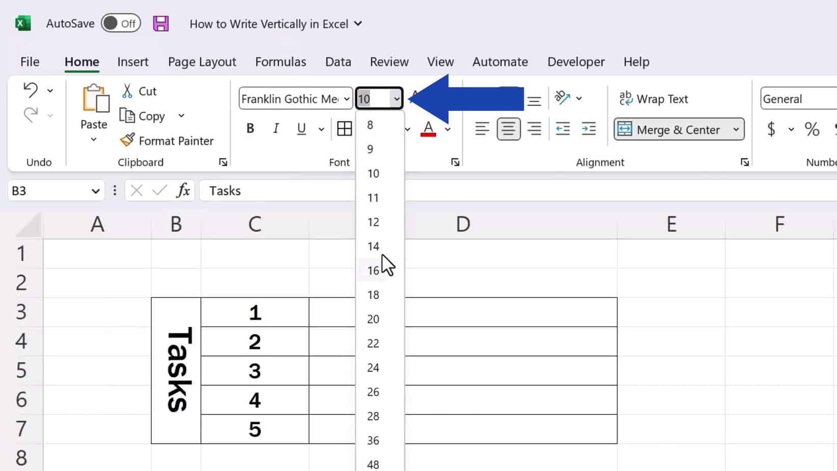Apply the red font color

[429, 128]
